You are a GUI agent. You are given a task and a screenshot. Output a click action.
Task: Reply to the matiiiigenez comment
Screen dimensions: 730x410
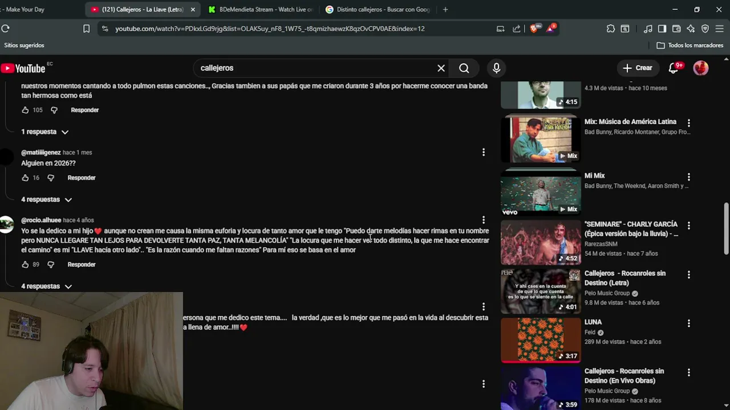[x=82, y=178]
